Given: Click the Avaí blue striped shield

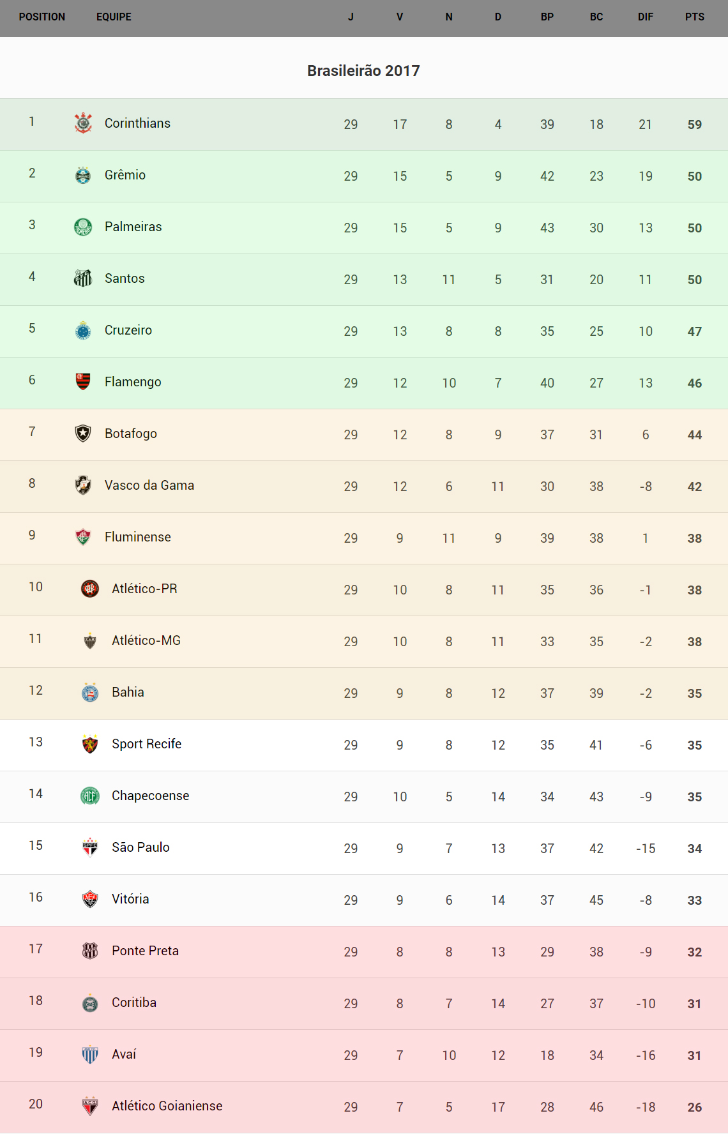Looking at the screenshot, I should click(x=90, y=1054).
